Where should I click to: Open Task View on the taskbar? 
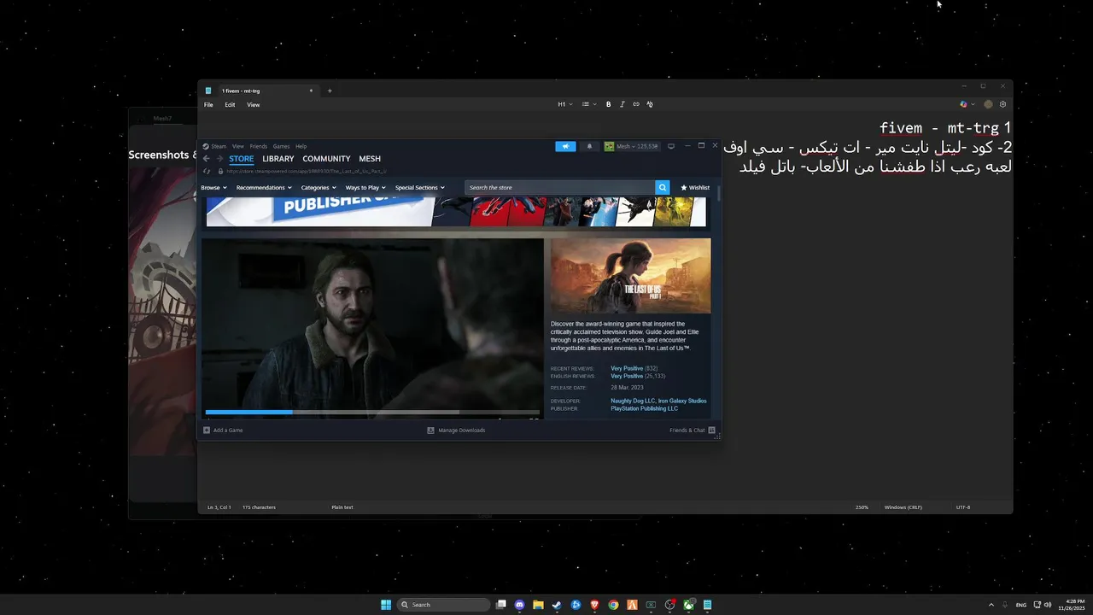(x=501, y=605)
